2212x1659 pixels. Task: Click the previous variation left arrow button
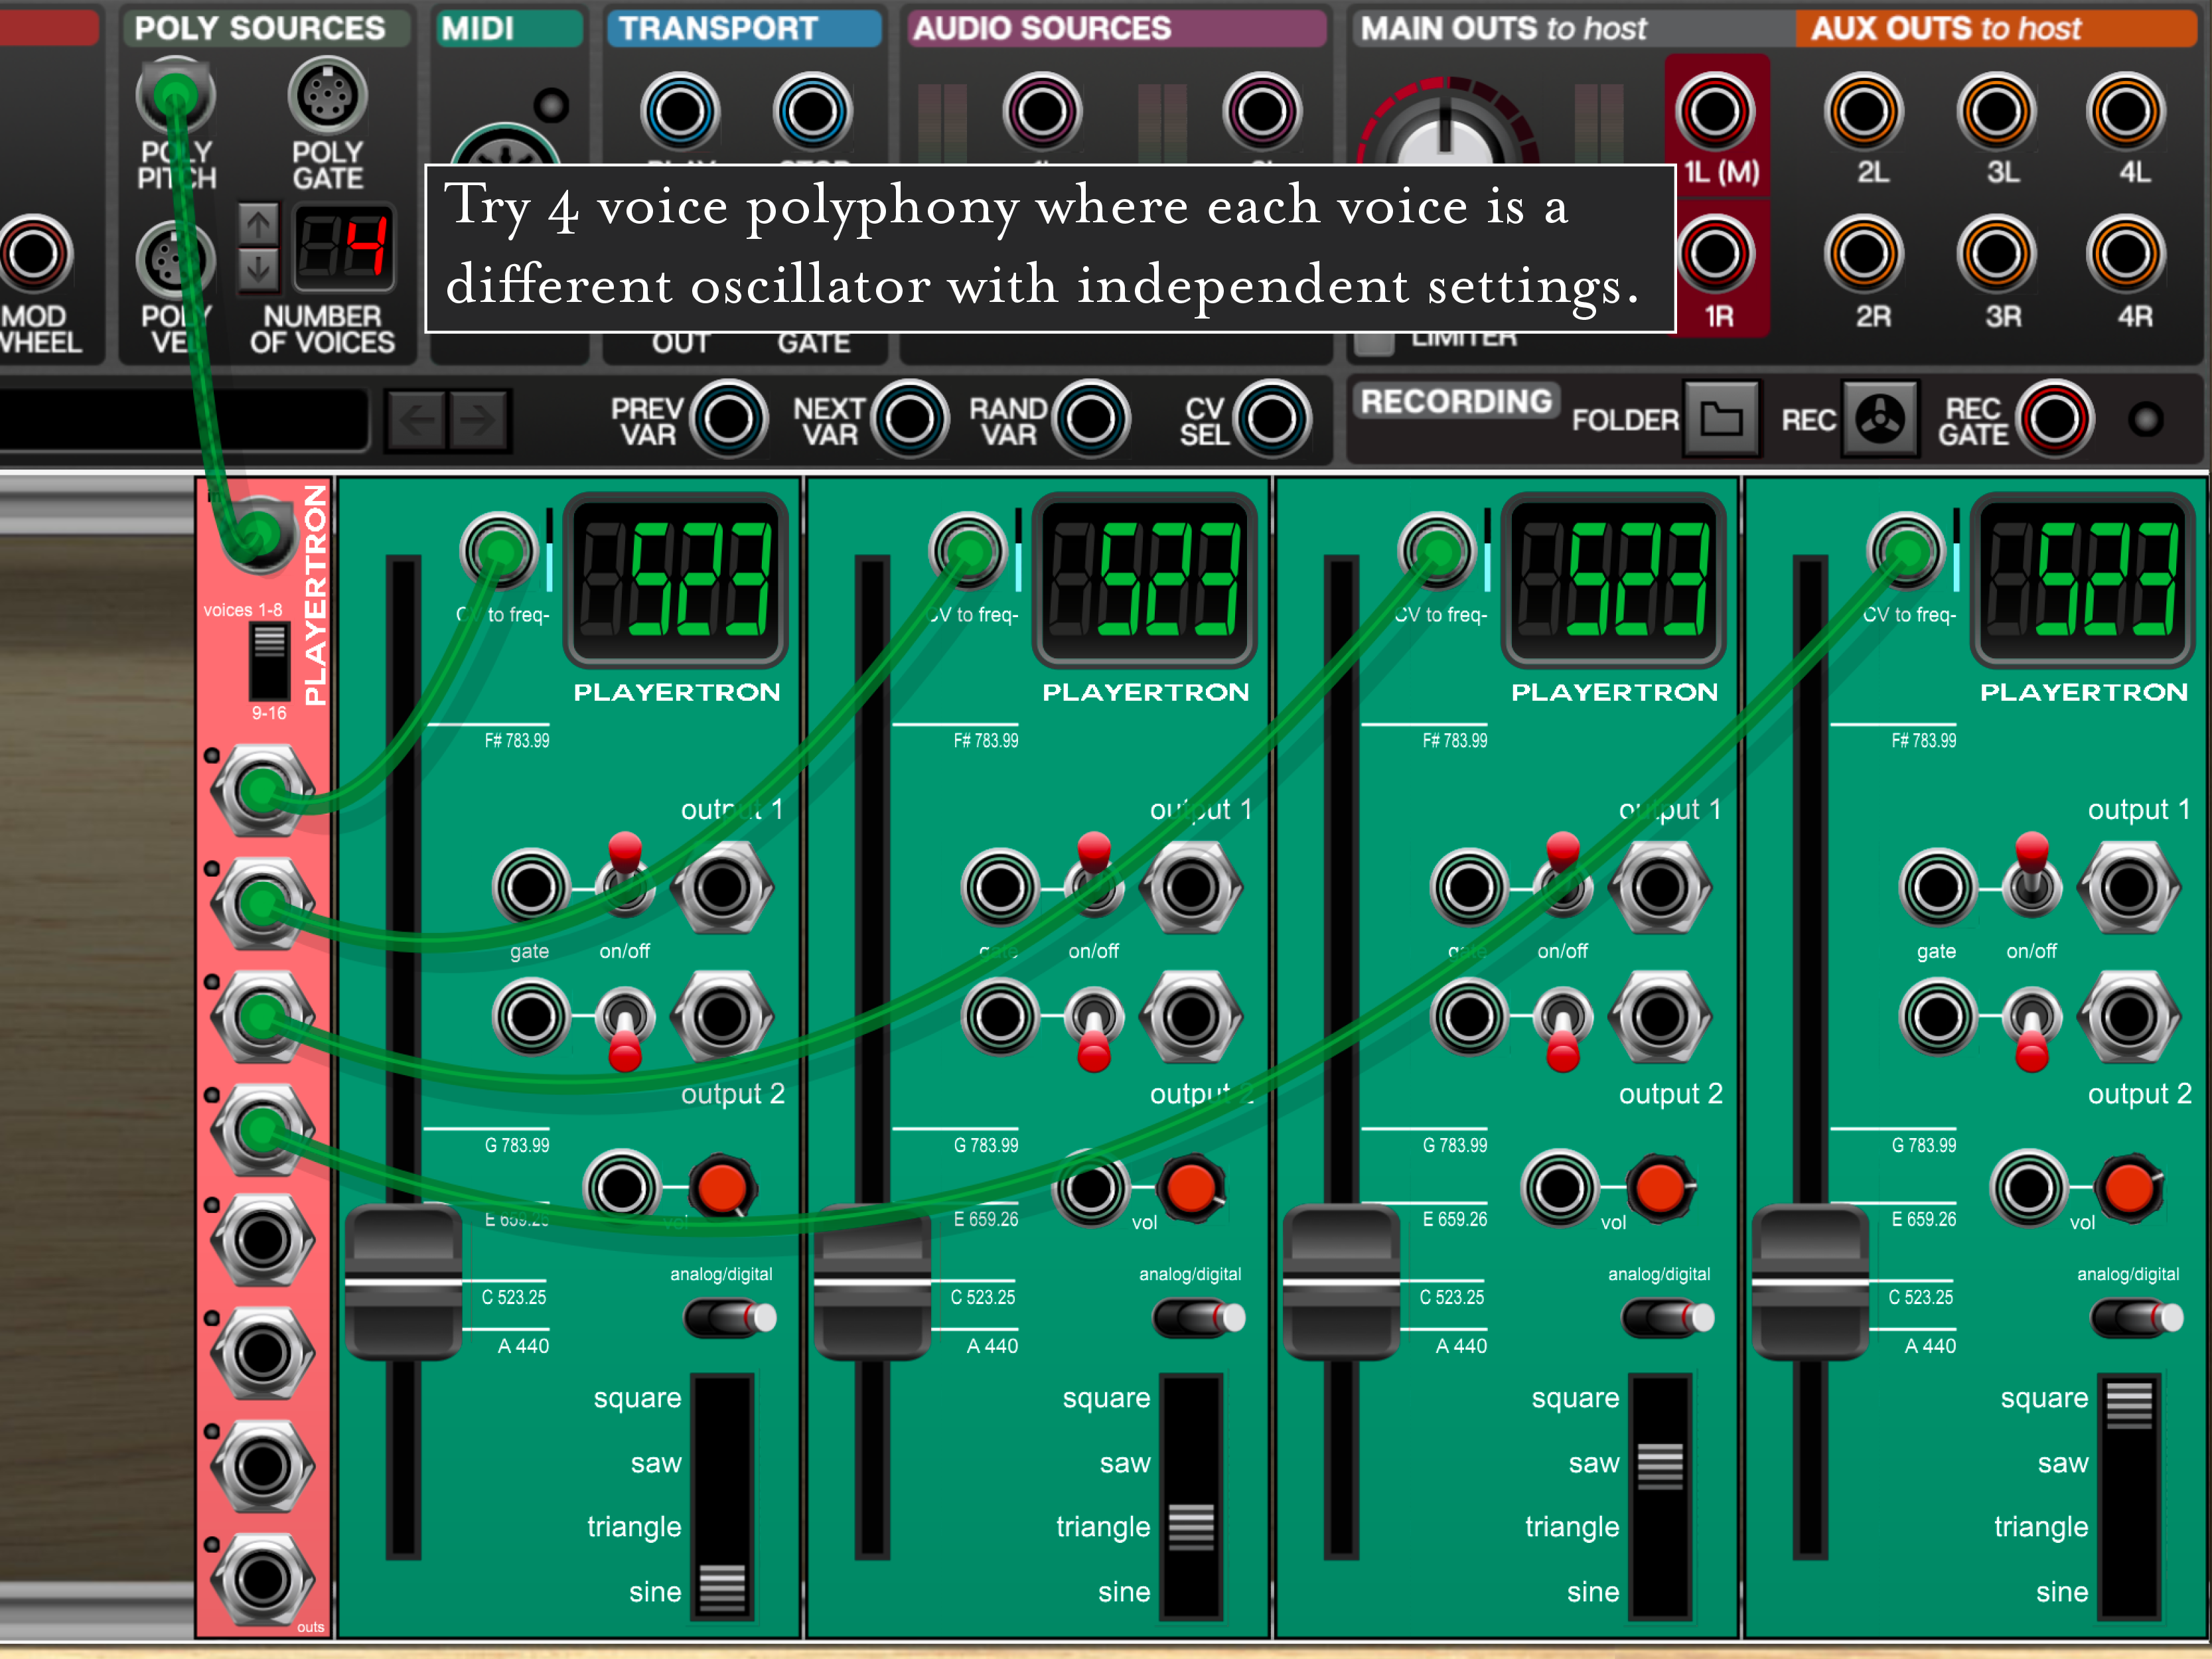click(417, 420)
